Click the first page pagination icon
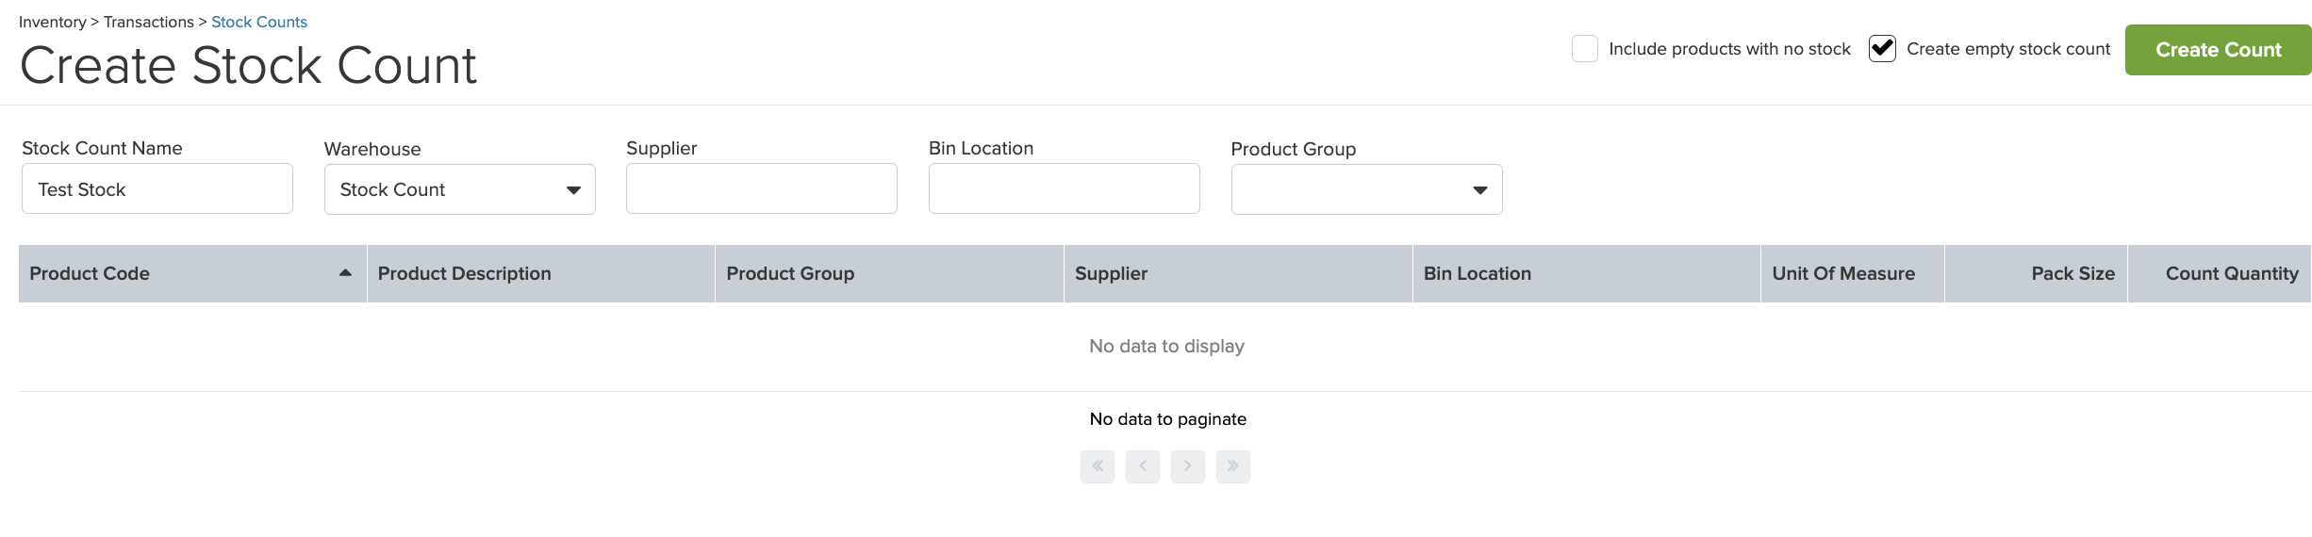Screen dimensions: 2312x537 (1098, 466)
